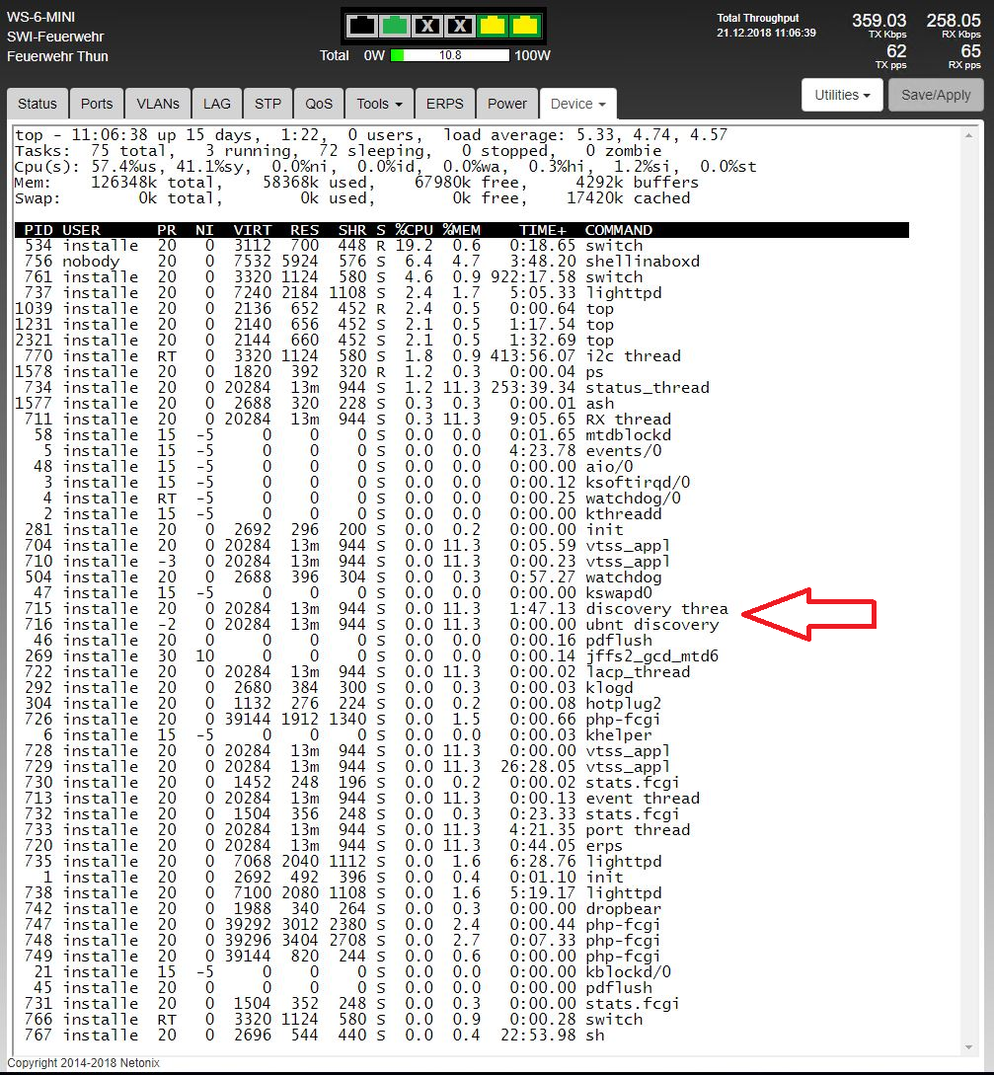Click the green second port icon

(395, 26)
